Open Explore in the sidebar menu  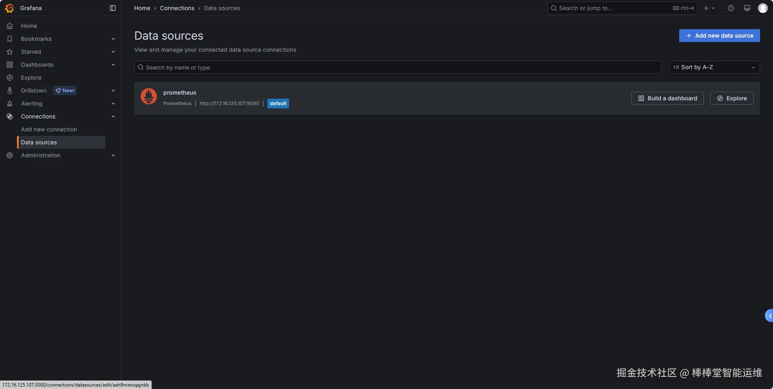(x=31, y=78)
